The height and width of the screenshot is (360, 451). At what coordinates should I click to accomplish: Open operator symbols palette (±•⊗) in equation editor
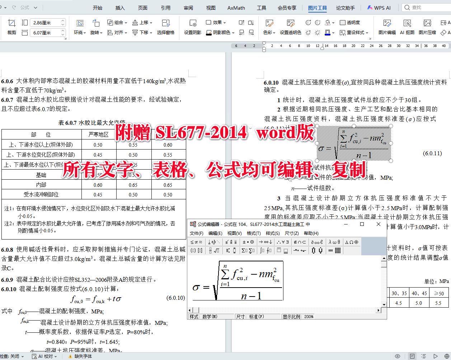[248, 242]
